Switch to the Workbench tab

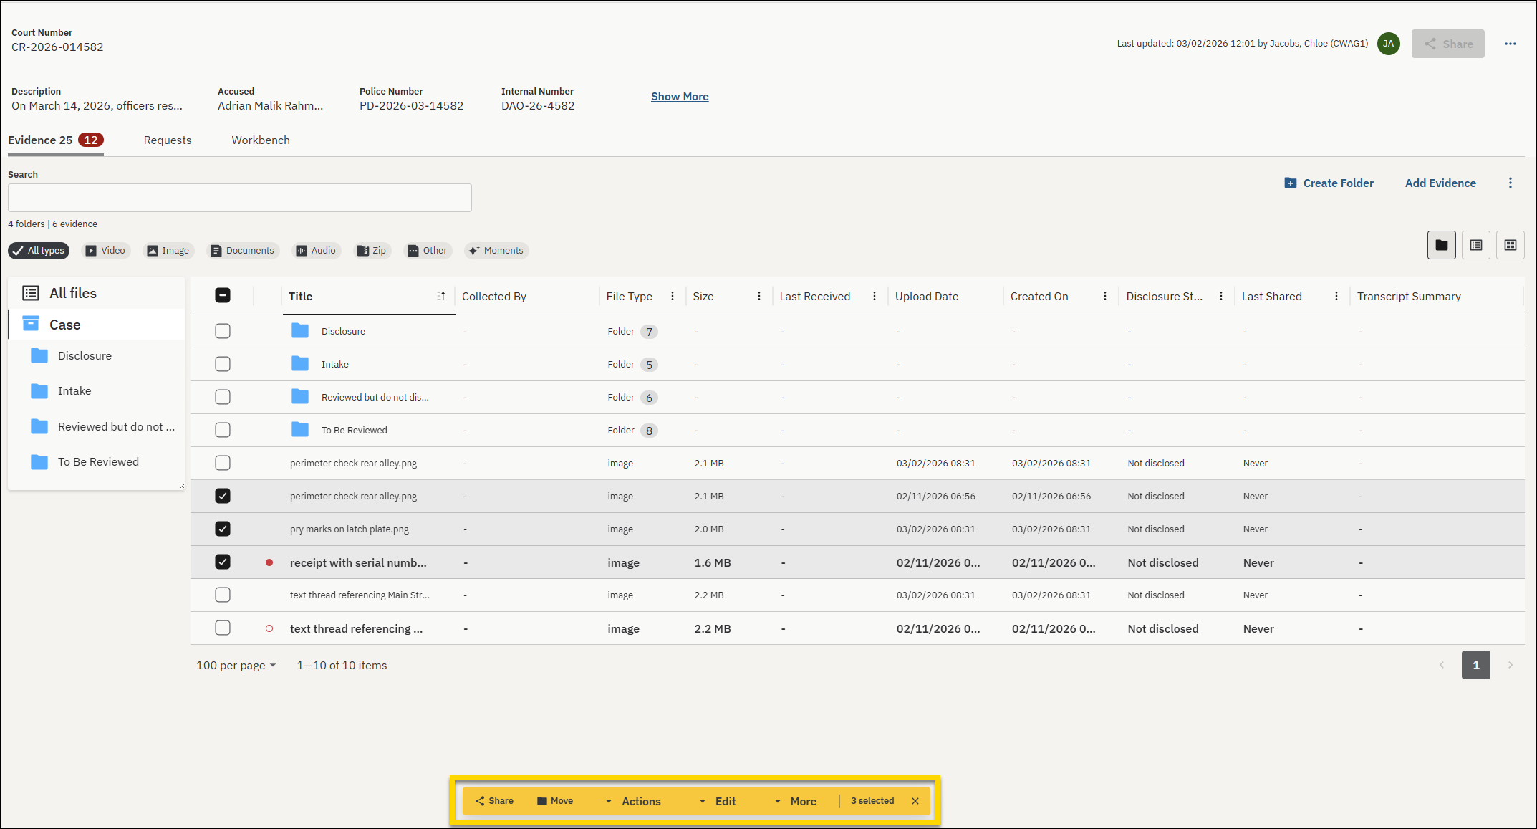coord(260,140)
